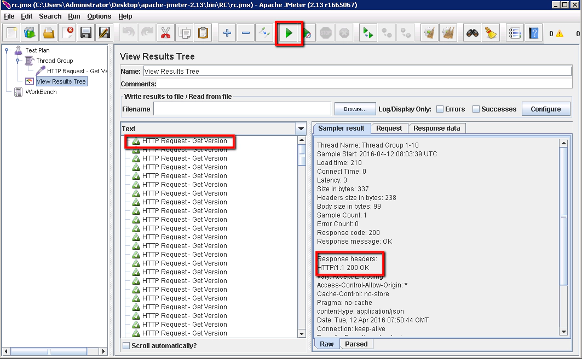Enable the Successes log filter
Image resolution: width=582 pixels, height=359 pixels.
point(475,109)
